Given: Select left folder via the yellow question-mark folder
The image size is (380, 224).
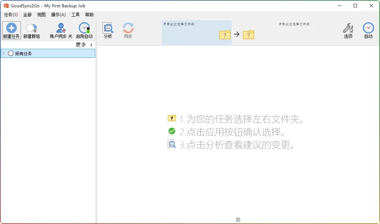Looking at the screenshot, I should 225,35.
